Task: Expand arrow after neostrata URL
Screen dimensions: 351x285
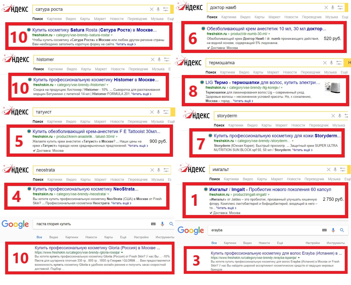Action: point(108,194)
